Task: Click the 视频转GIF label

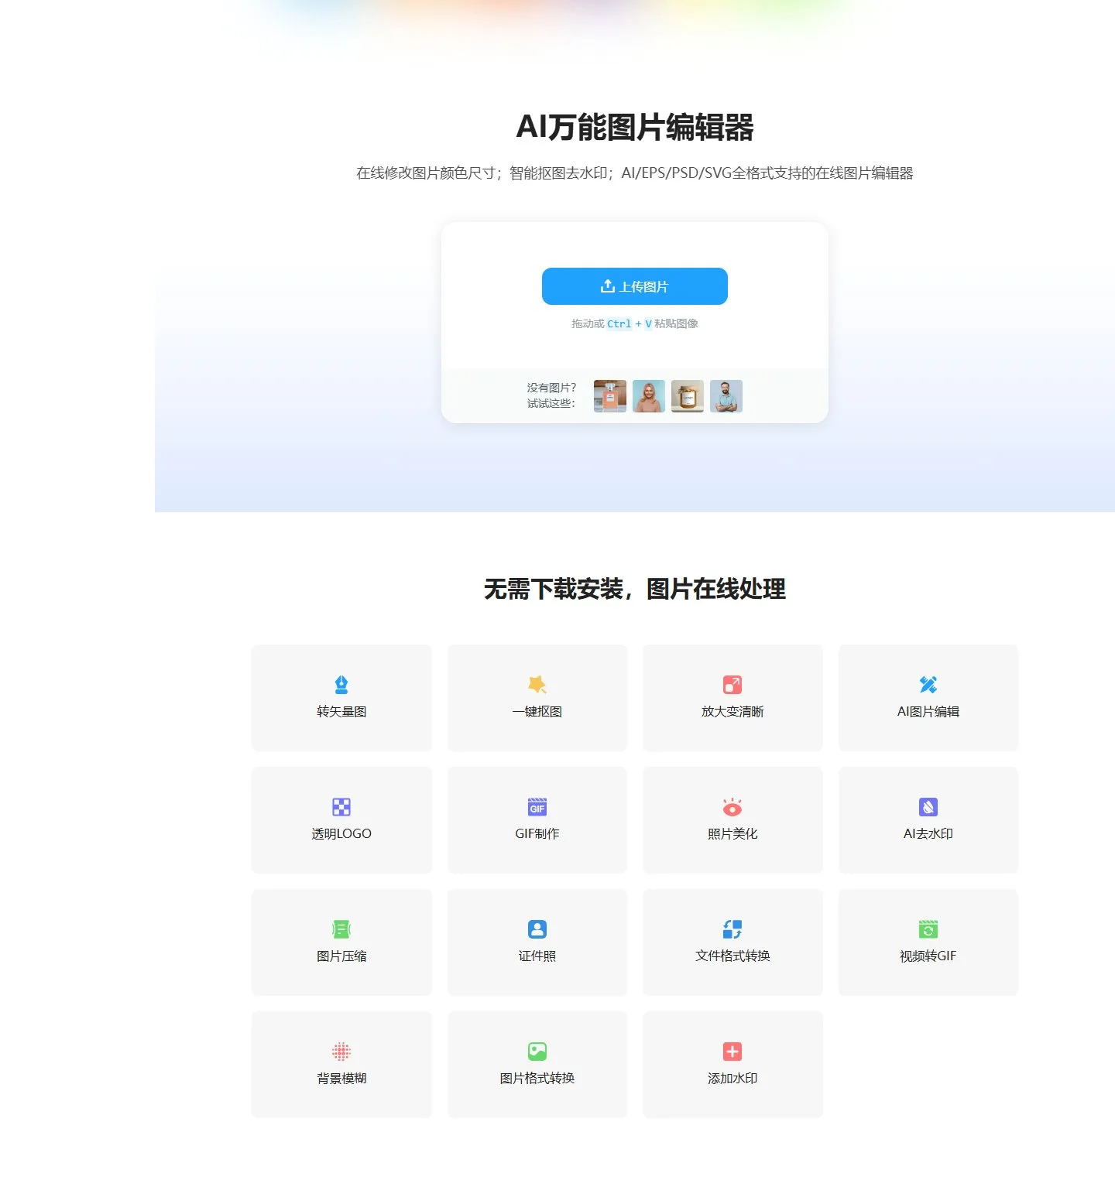Action: point(928,956)
